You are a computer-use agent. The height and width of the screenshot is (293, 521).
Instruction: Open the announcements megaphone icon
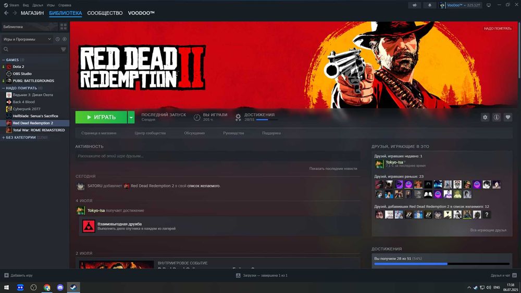[415, 5]
